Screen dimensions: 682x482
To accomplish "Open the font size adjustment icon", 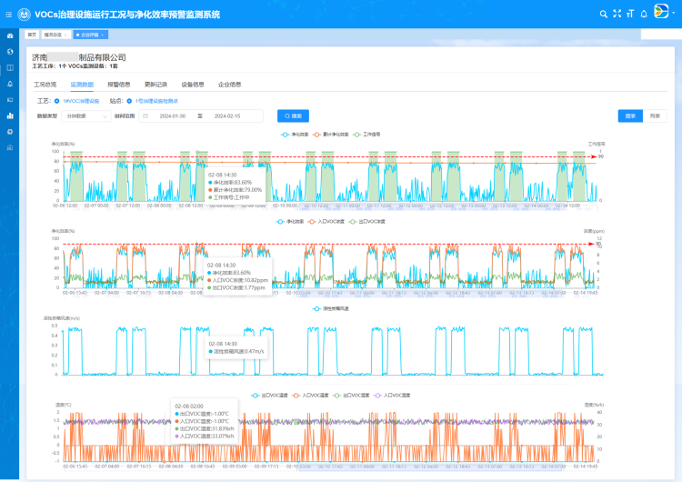I will pos(630,15).
